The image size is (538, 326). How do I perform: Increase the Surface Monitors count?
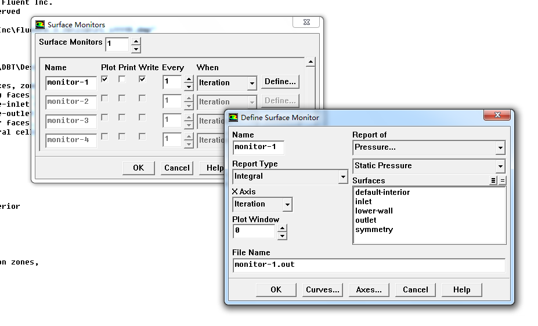click(x=135, y=41)
